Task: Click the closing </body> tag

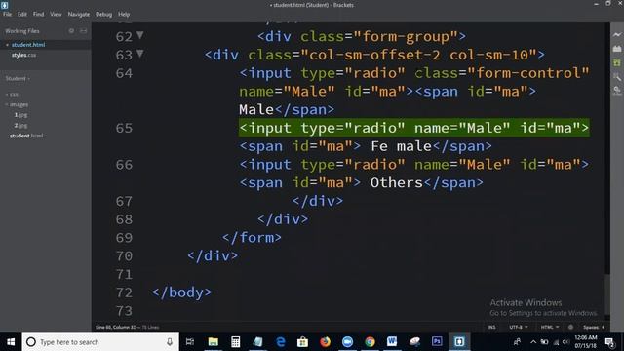Action: tap(181, 292)
